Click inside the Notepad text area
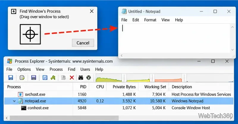The image size is (238, 124). click(175, 38)
